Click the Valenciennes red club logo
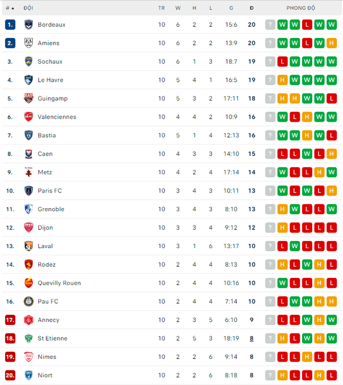Viewport: 343px width, 385px height. pos(29,117)
